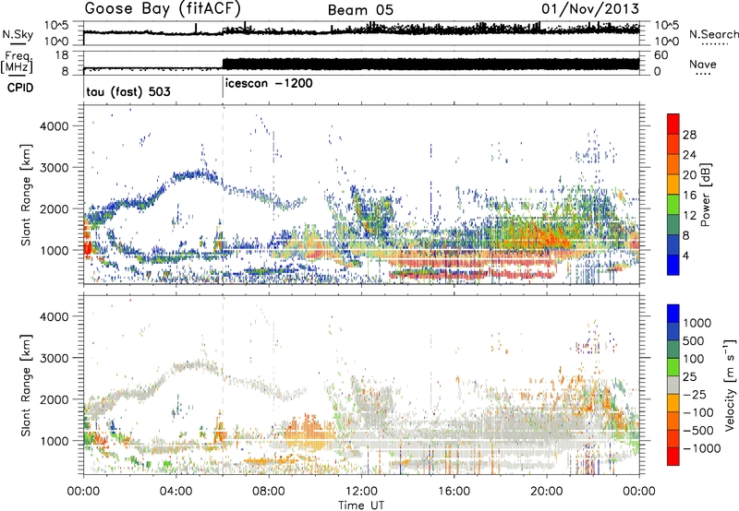Click the gray Velocity segment between 25 and -25
This screenshot has height=511, width=739.
pyautogui.click(x=673, y=385)
